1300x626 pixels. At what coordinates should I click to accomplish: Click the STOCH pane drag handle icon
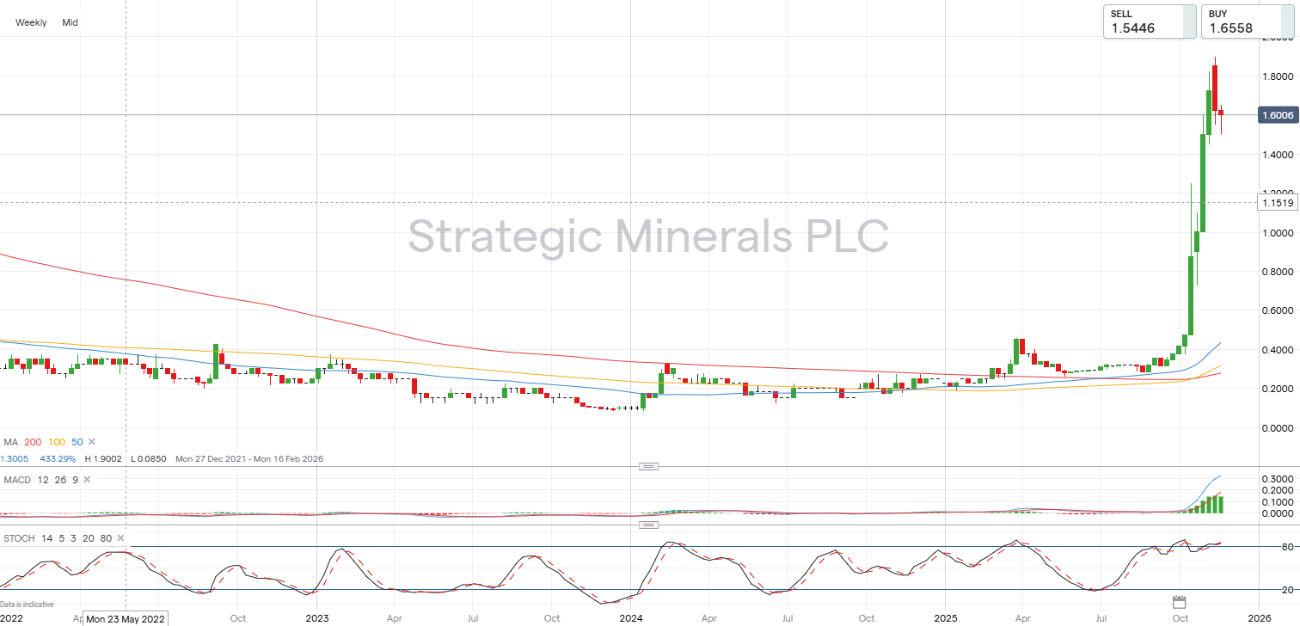coord(650,525)
